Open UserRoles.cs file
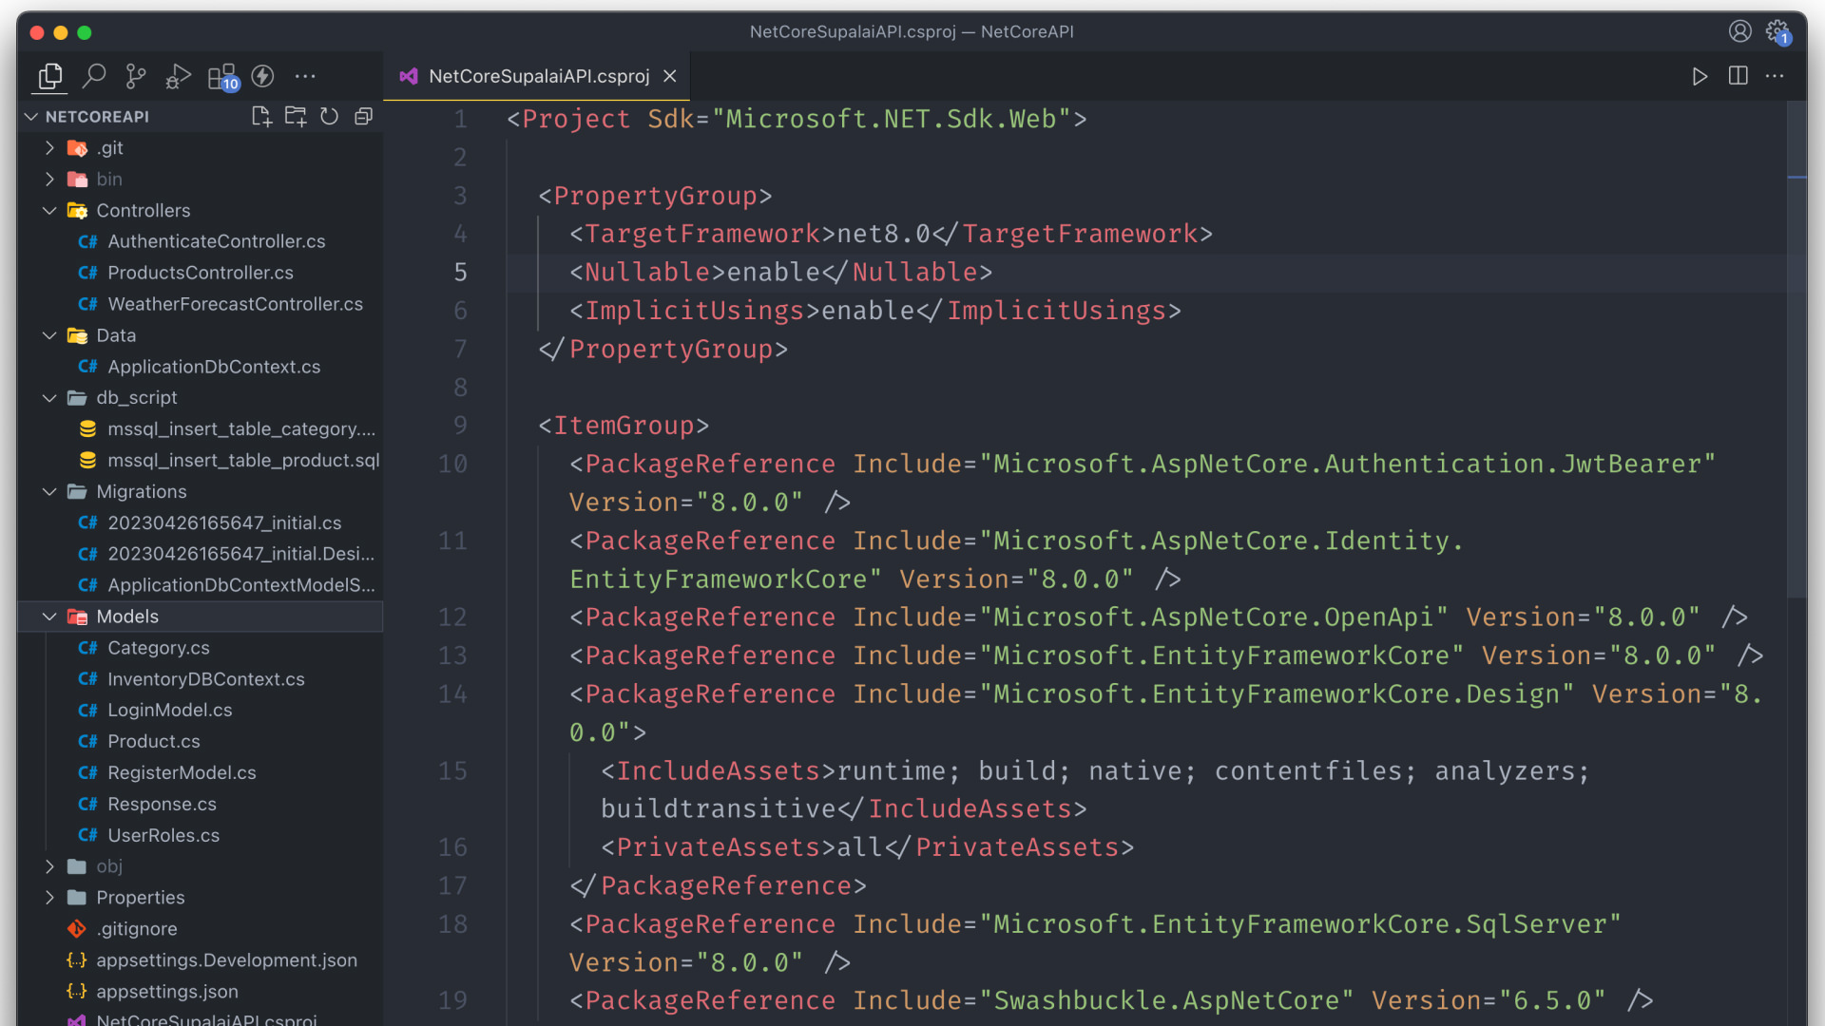The image size is (1825, 1026). [201, 835]
